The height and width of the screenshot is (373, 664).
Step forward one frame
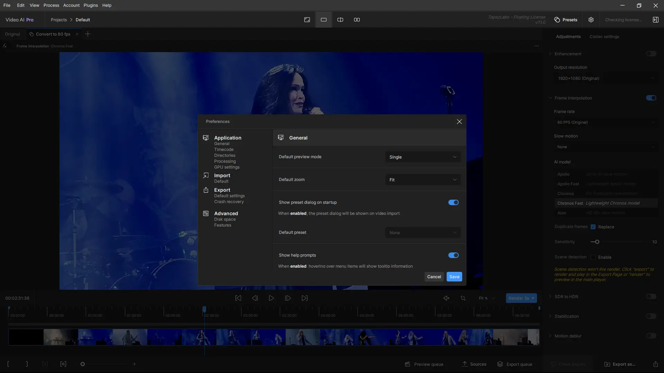288,298
